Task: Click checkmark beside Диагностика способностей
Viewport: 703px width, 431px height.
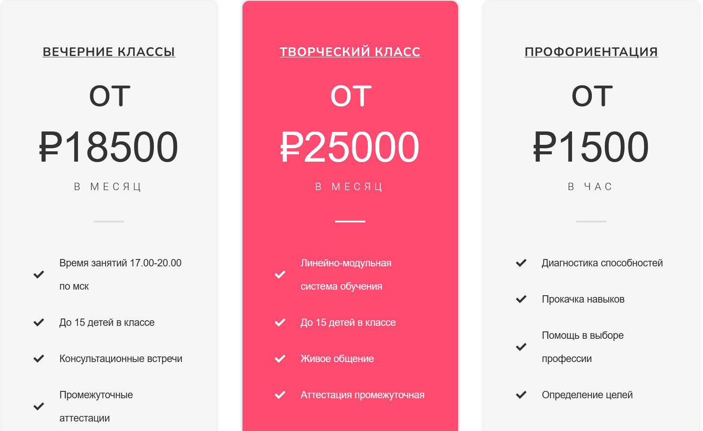Action: point(521,263)
